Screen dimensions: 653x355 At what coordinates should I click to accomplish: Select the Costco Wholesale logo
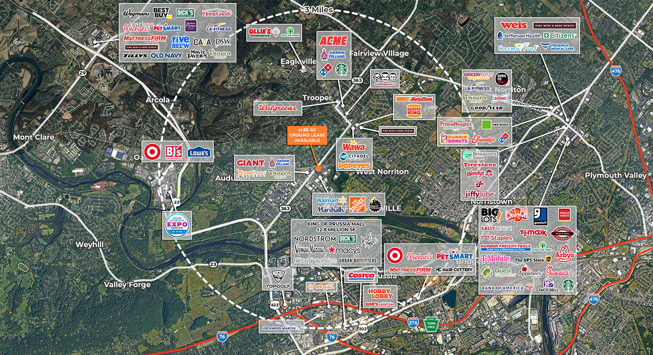(x=362, y=277)
